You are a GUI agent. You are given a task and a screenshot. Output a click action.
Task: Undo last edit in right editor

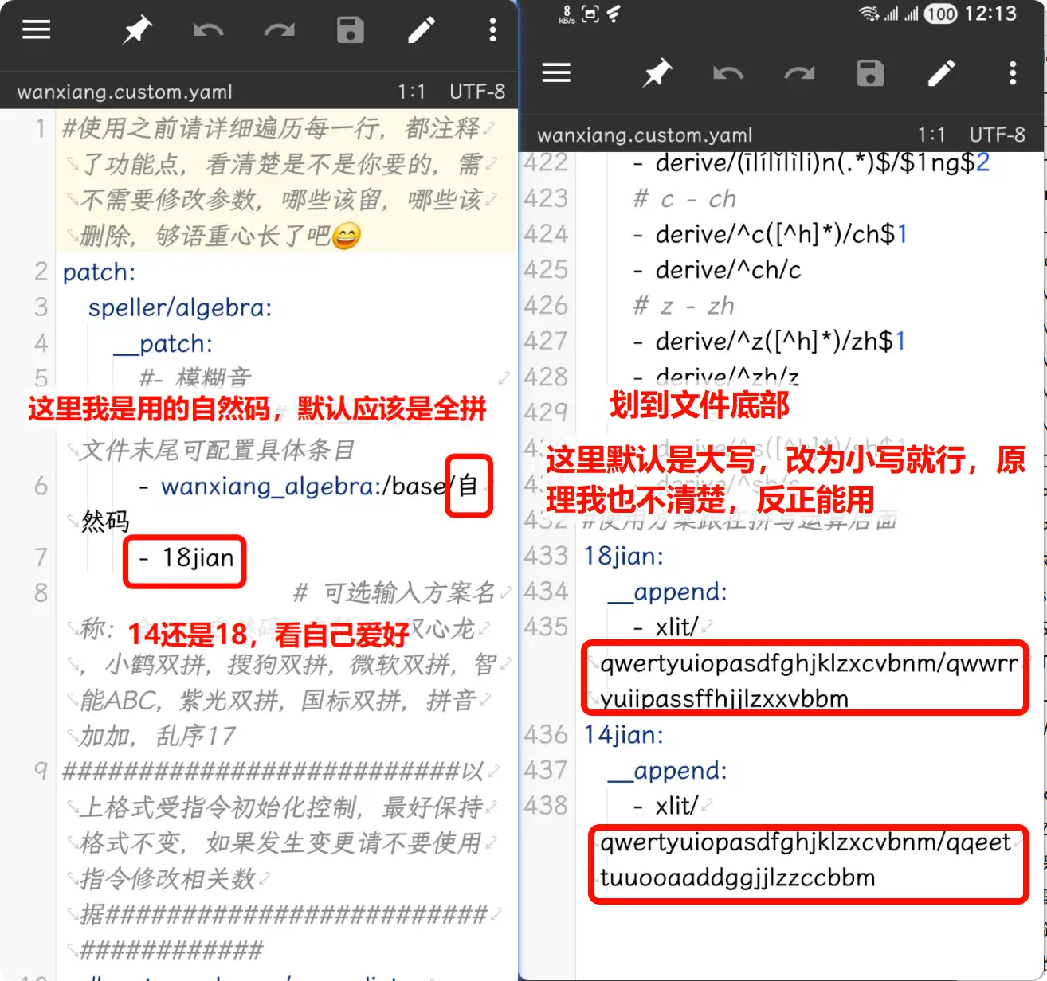[x=727, y=74]
